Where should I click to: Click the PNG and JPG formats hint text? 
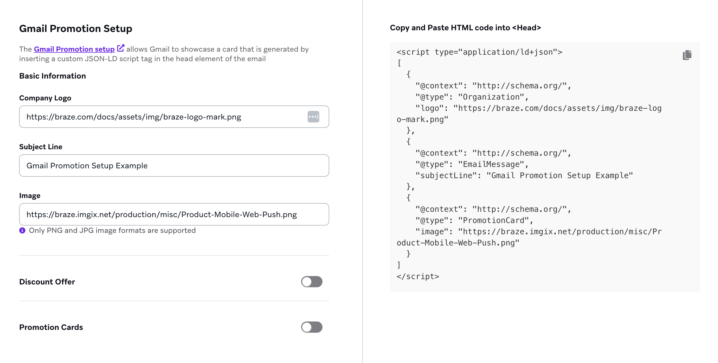coord(112,231)
